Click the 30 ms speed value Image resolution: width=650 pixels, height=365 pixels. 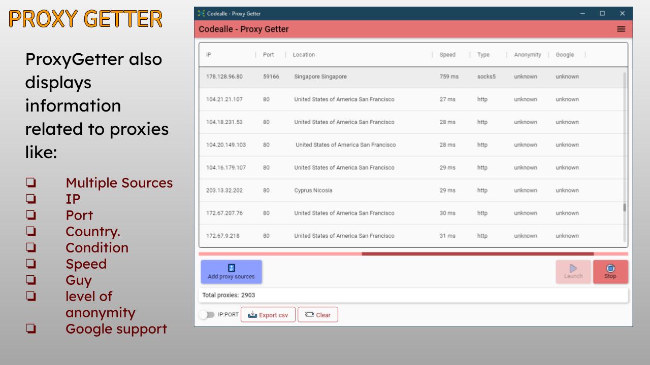pos(447,213)
